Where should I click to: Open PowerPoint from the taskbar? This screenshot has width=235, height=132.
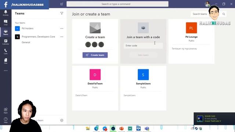[122, 128]
